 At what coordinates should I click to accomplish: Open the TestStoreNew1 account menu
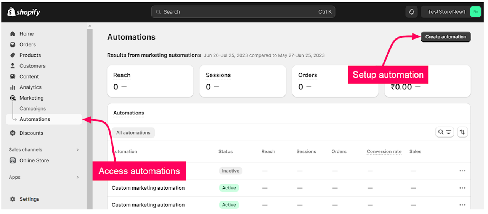tap(452, 12)
